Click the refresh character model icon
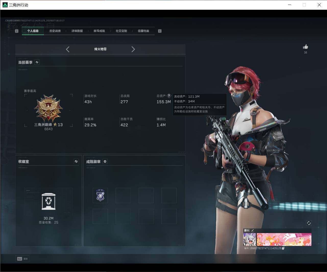Image resolution: width=327 pixels, height=272 pixels. pyautogui.click(x=309, y=223)
